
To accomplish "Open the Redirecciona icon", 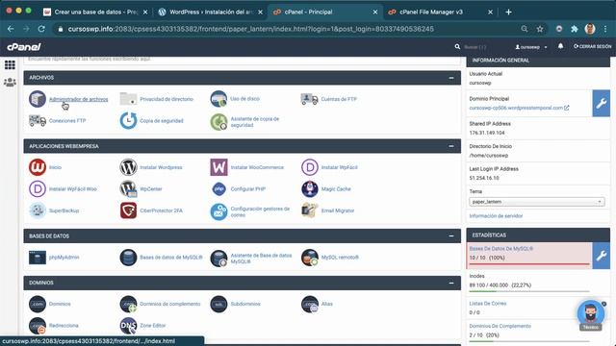I will (x=38, y=325).
